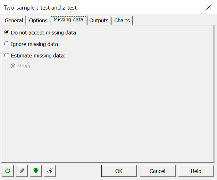Image resolution: width=217 pixels, height=180 pixels.
Task: Switch to the General tab
Action: (14, 20)
